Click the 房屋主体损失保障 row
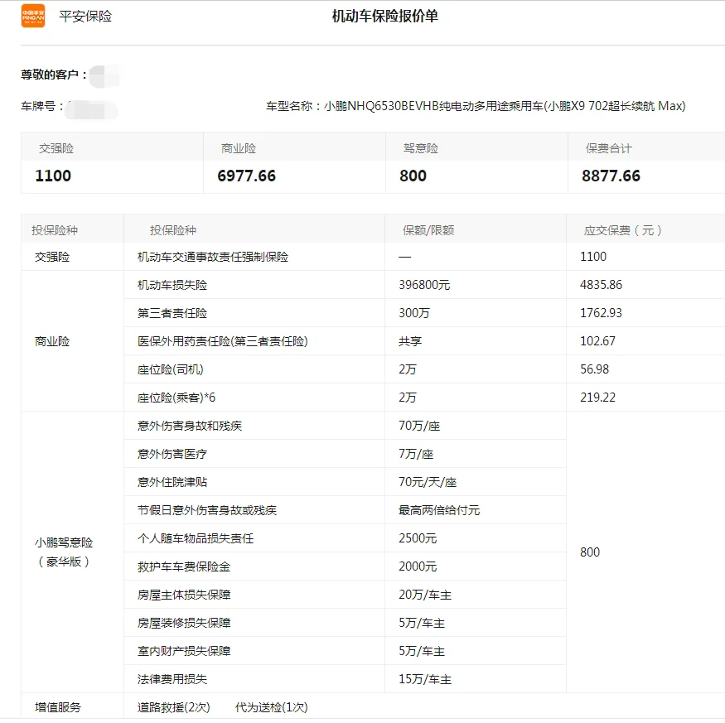725x723 pixels. pos(184,595)
